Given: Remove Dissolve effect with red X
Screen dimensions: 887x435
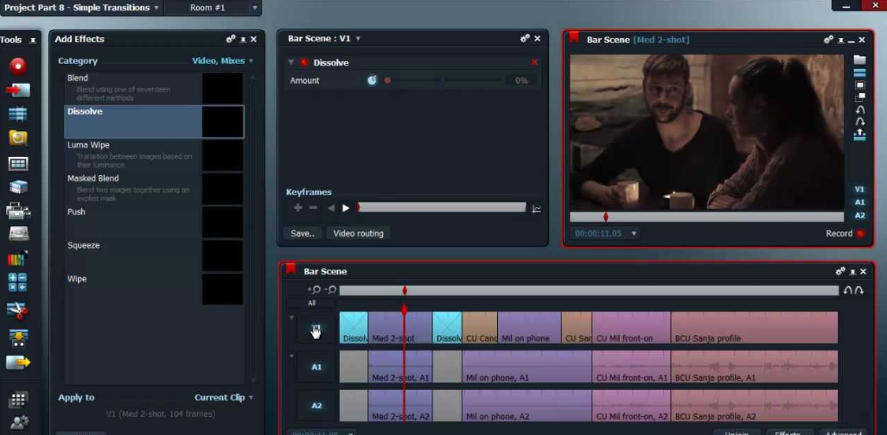Looking at the screenshot, I should coord(534,62).
